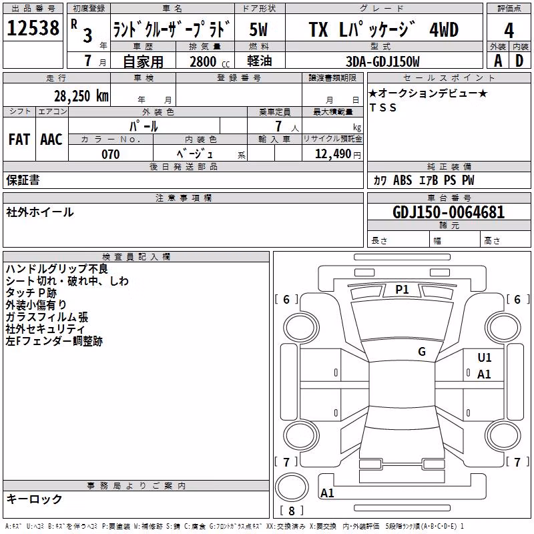Click mileage value 28,250 km
The width and height of the screenshot is (534, 534).
(81, 96)
